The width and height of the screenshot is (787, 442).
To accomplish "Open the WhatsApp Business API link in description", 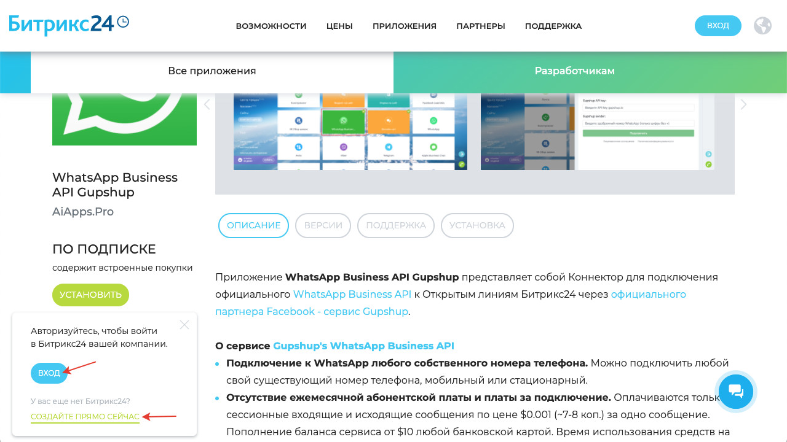I will [352, 294].
